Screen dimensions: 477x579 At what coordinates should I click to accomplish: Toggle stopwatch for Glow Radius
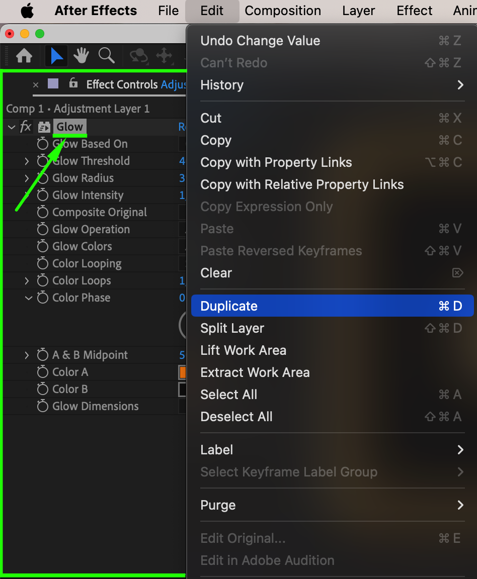(43, 178)
